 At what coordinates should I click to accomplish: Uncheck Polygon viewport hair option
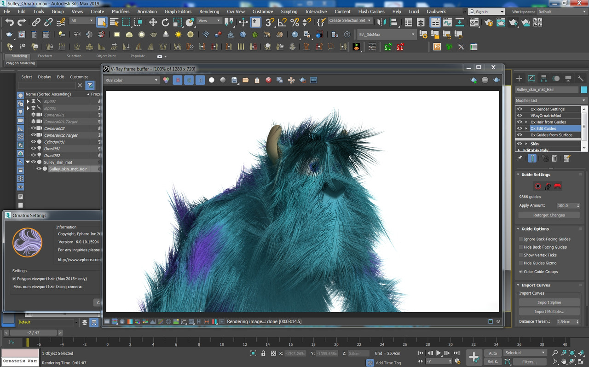pos(14,279)
